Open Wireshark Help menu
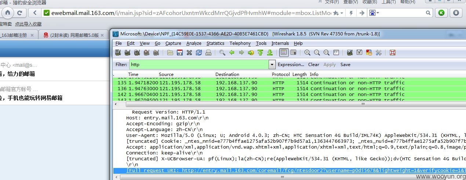This screenshot has height=180, width=466. pyautogui.click(x=298, y=43)
